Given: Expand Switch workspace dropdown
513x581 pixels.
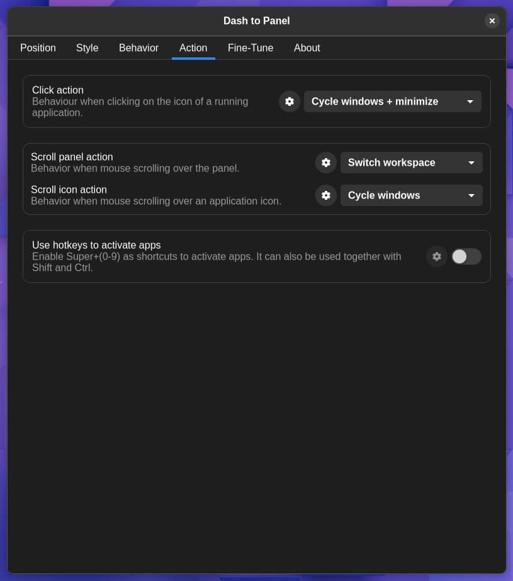Looking at the screenshot, I should click(411, 163).
